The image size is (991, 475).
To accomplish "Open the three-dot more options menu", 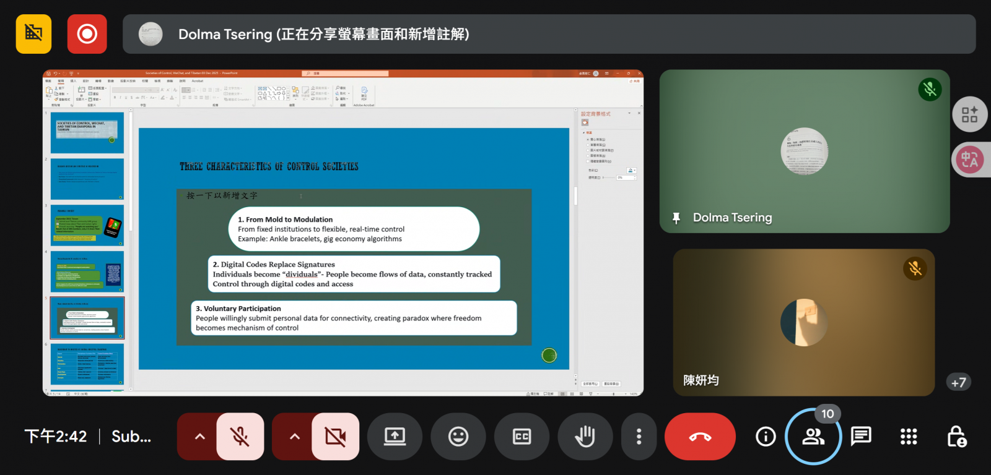I will tap(639, 437).
